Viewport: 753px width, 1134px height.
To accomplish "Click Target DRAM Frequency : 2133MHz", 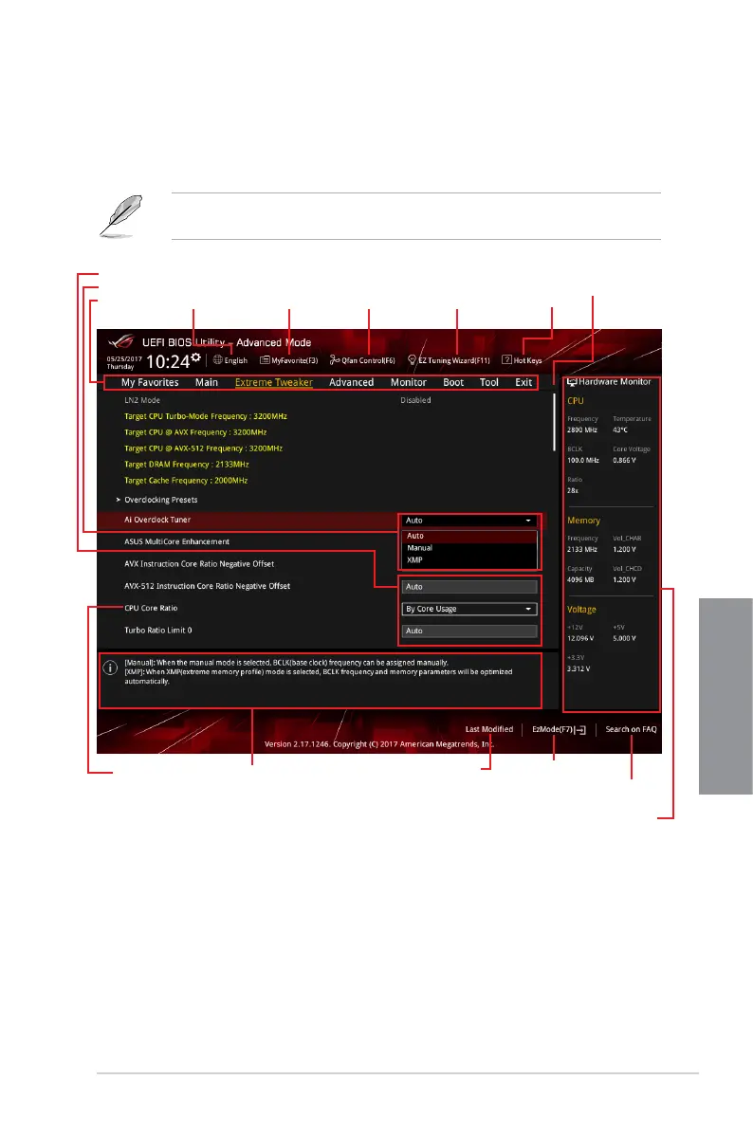I will point(187,465).
